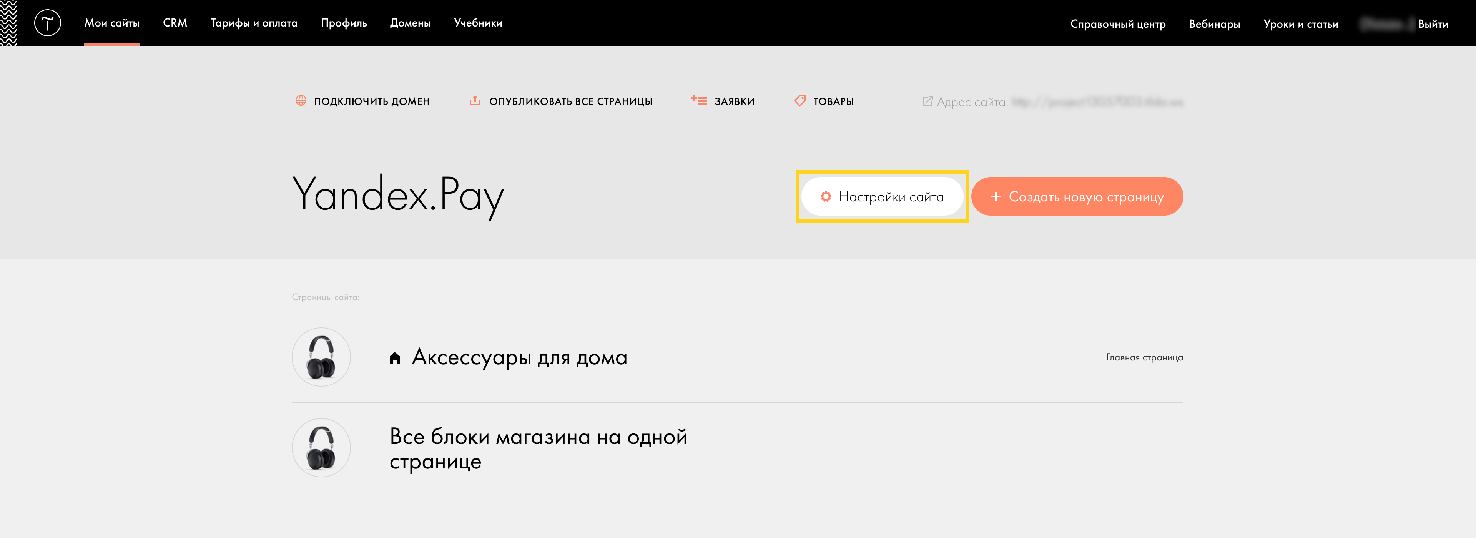
Task: Click the Yandex.Pay site title
Action: 398,196
